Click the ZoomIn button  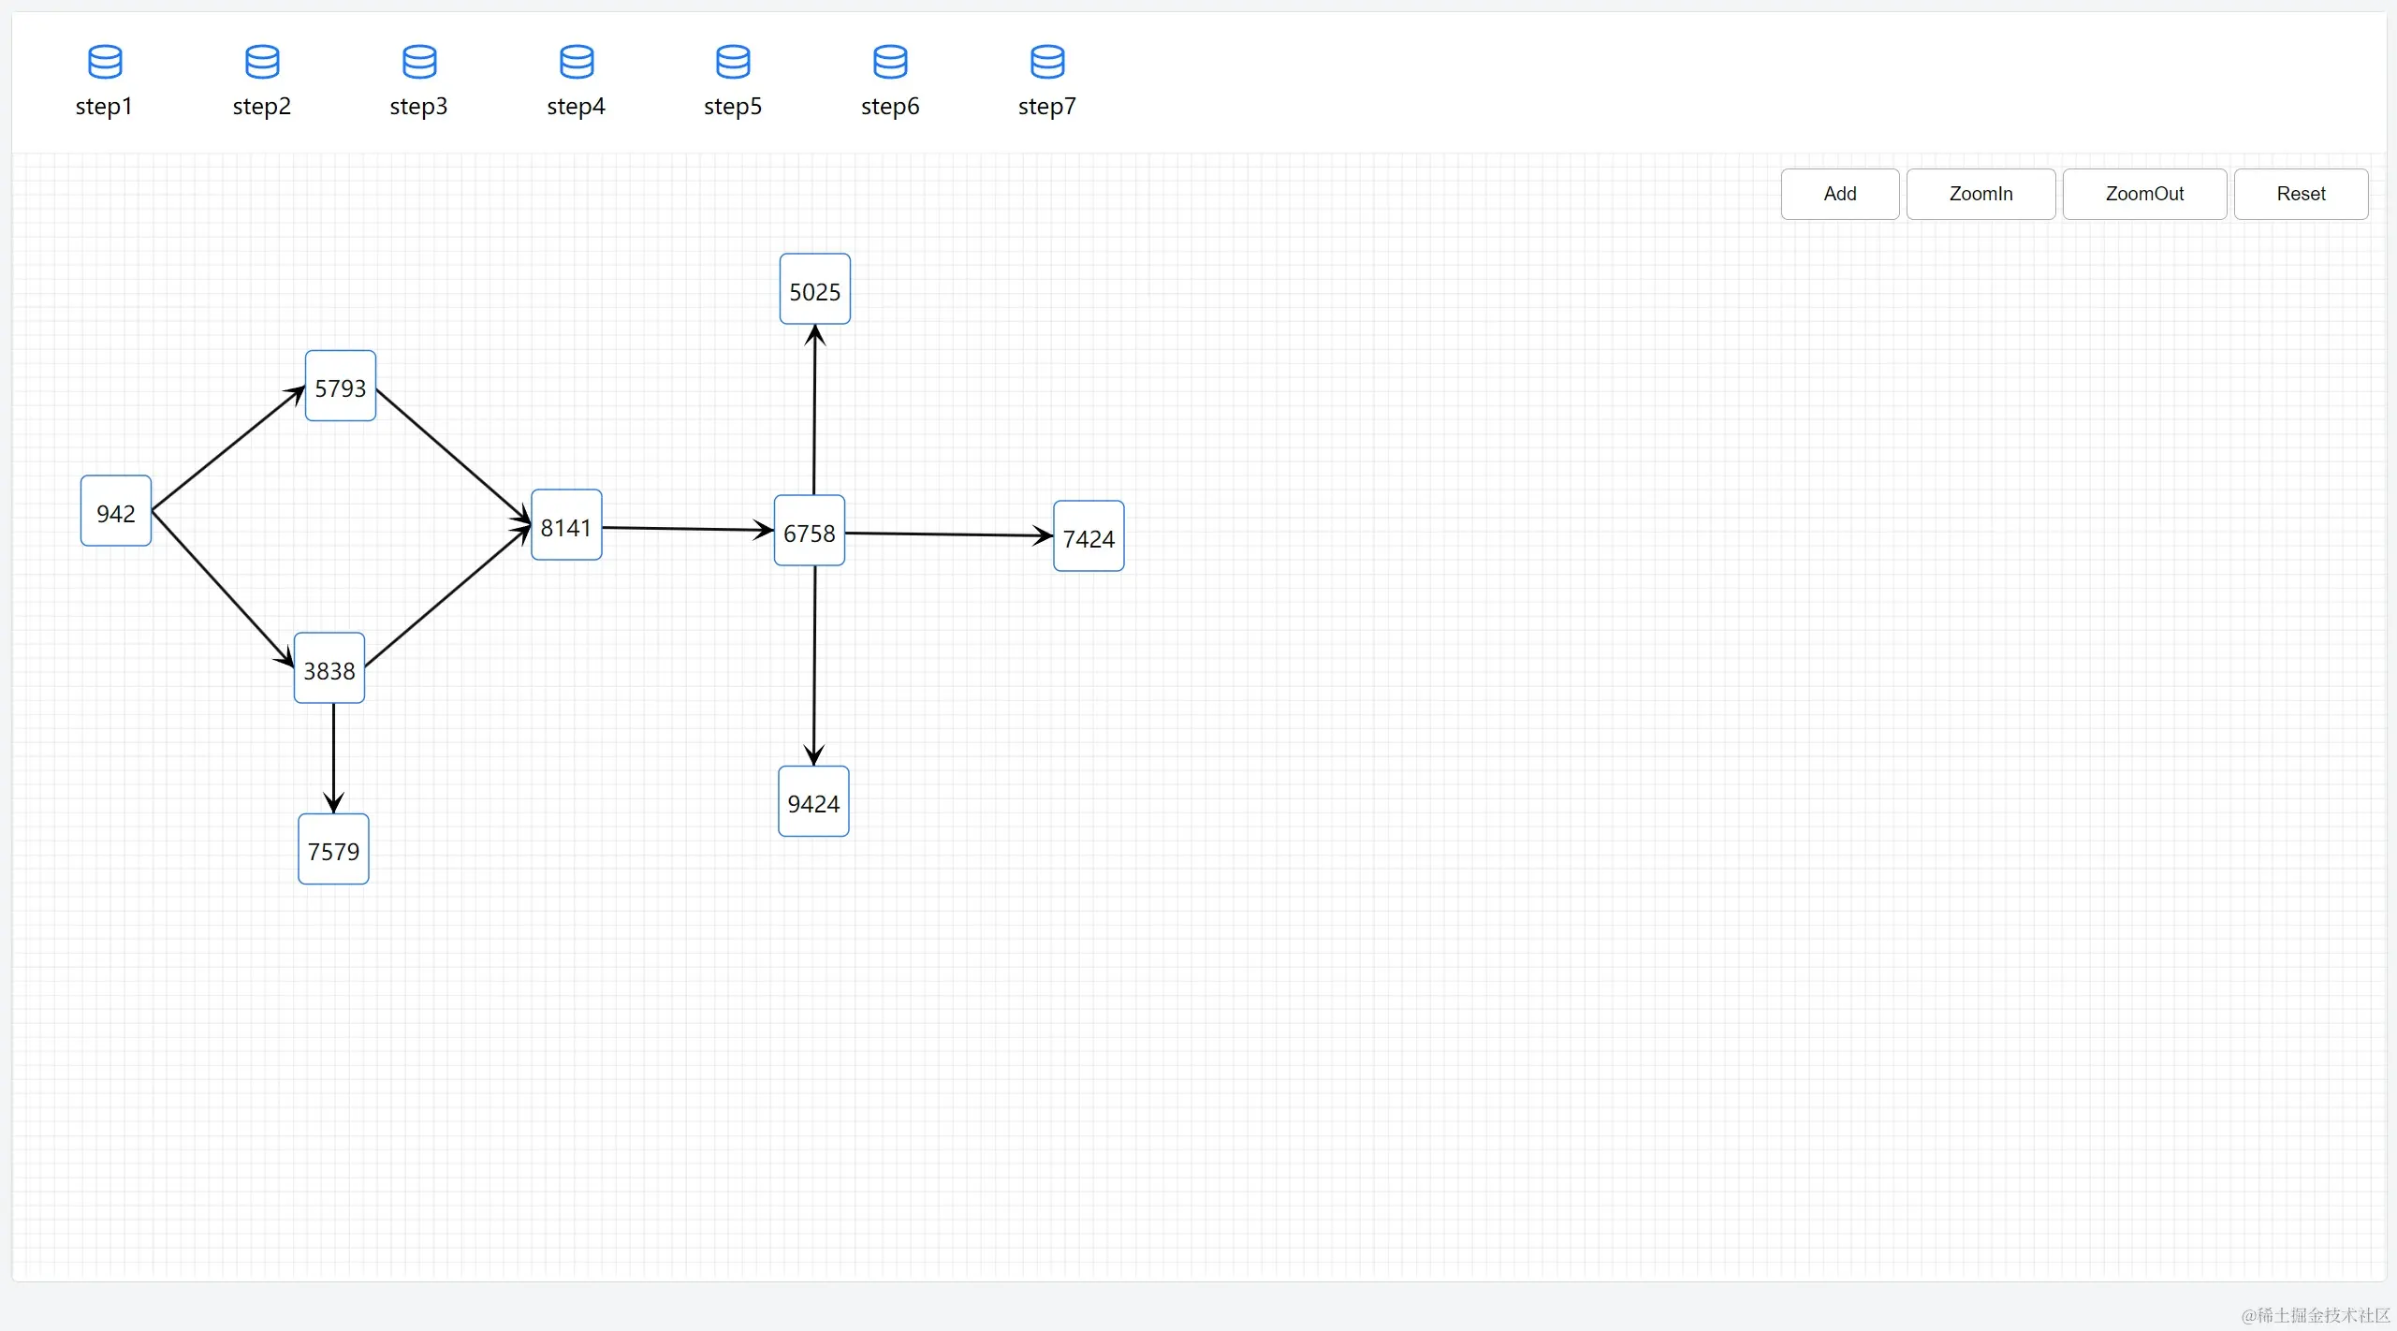1980,194
